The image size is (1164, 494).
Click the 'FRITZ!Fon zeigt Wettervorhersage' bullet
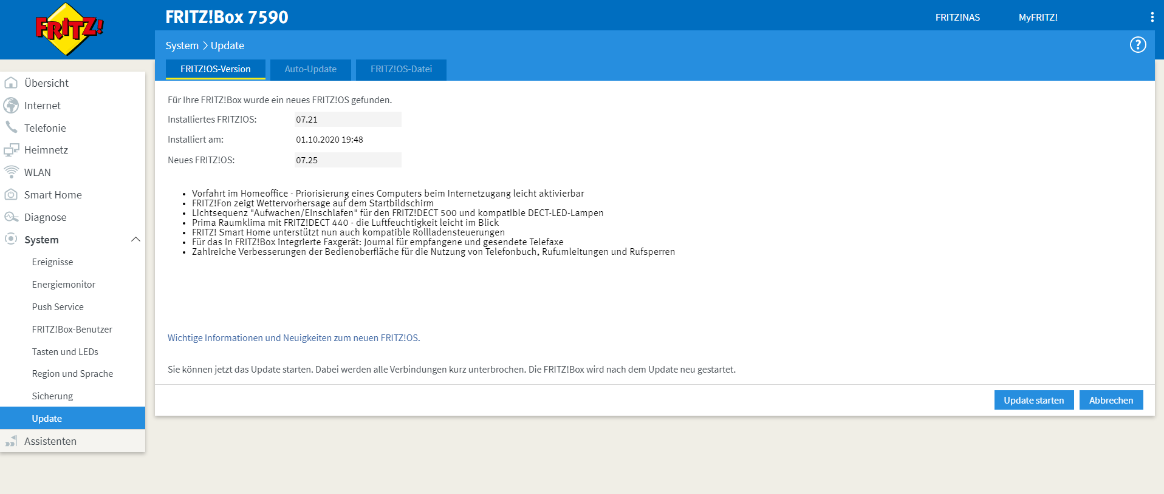313,203
